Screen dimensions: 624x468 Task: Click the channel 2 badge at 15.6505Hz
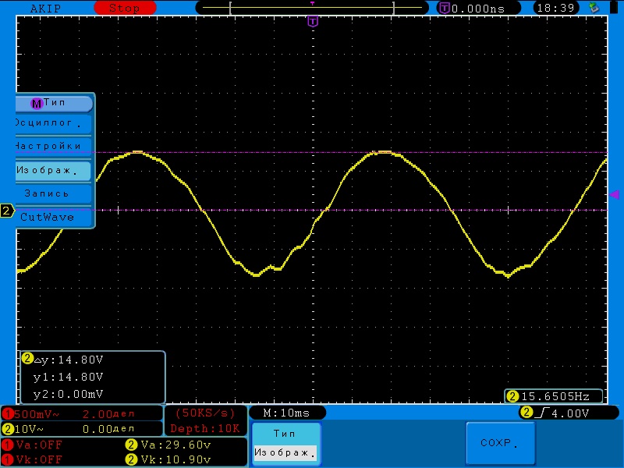click(512, 396)
